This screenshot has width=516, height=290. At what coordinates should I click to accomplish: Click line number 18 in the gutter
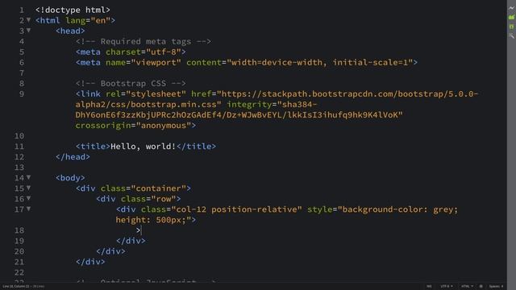click(x=19, y=230)
